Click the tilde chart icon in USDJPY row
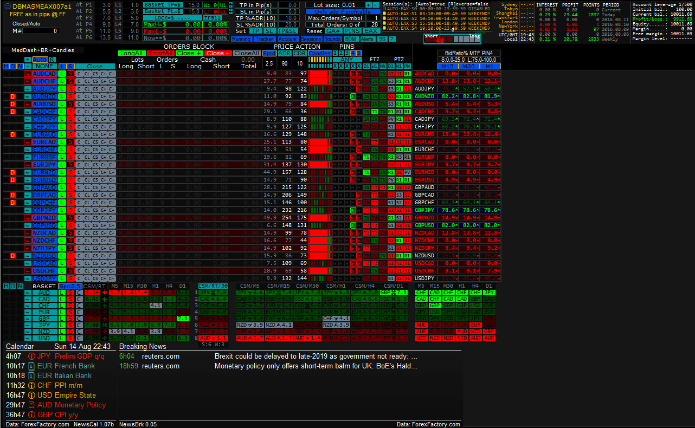 [27, 278]
